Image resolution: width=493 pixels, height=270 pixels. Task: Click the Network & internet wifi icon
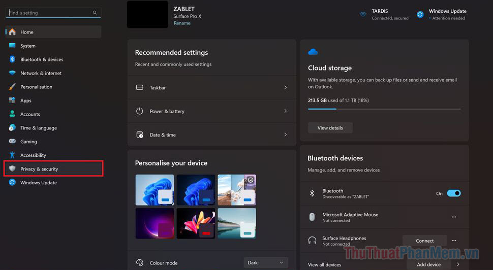[x=12, y=73]
